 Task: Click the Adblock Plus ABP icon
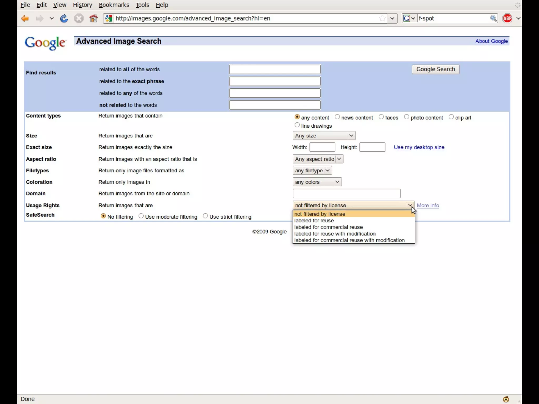(507, 18)
